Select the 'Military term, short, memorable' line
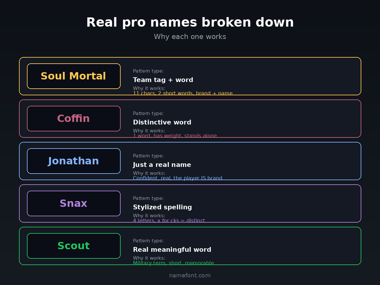 (173, 263)
